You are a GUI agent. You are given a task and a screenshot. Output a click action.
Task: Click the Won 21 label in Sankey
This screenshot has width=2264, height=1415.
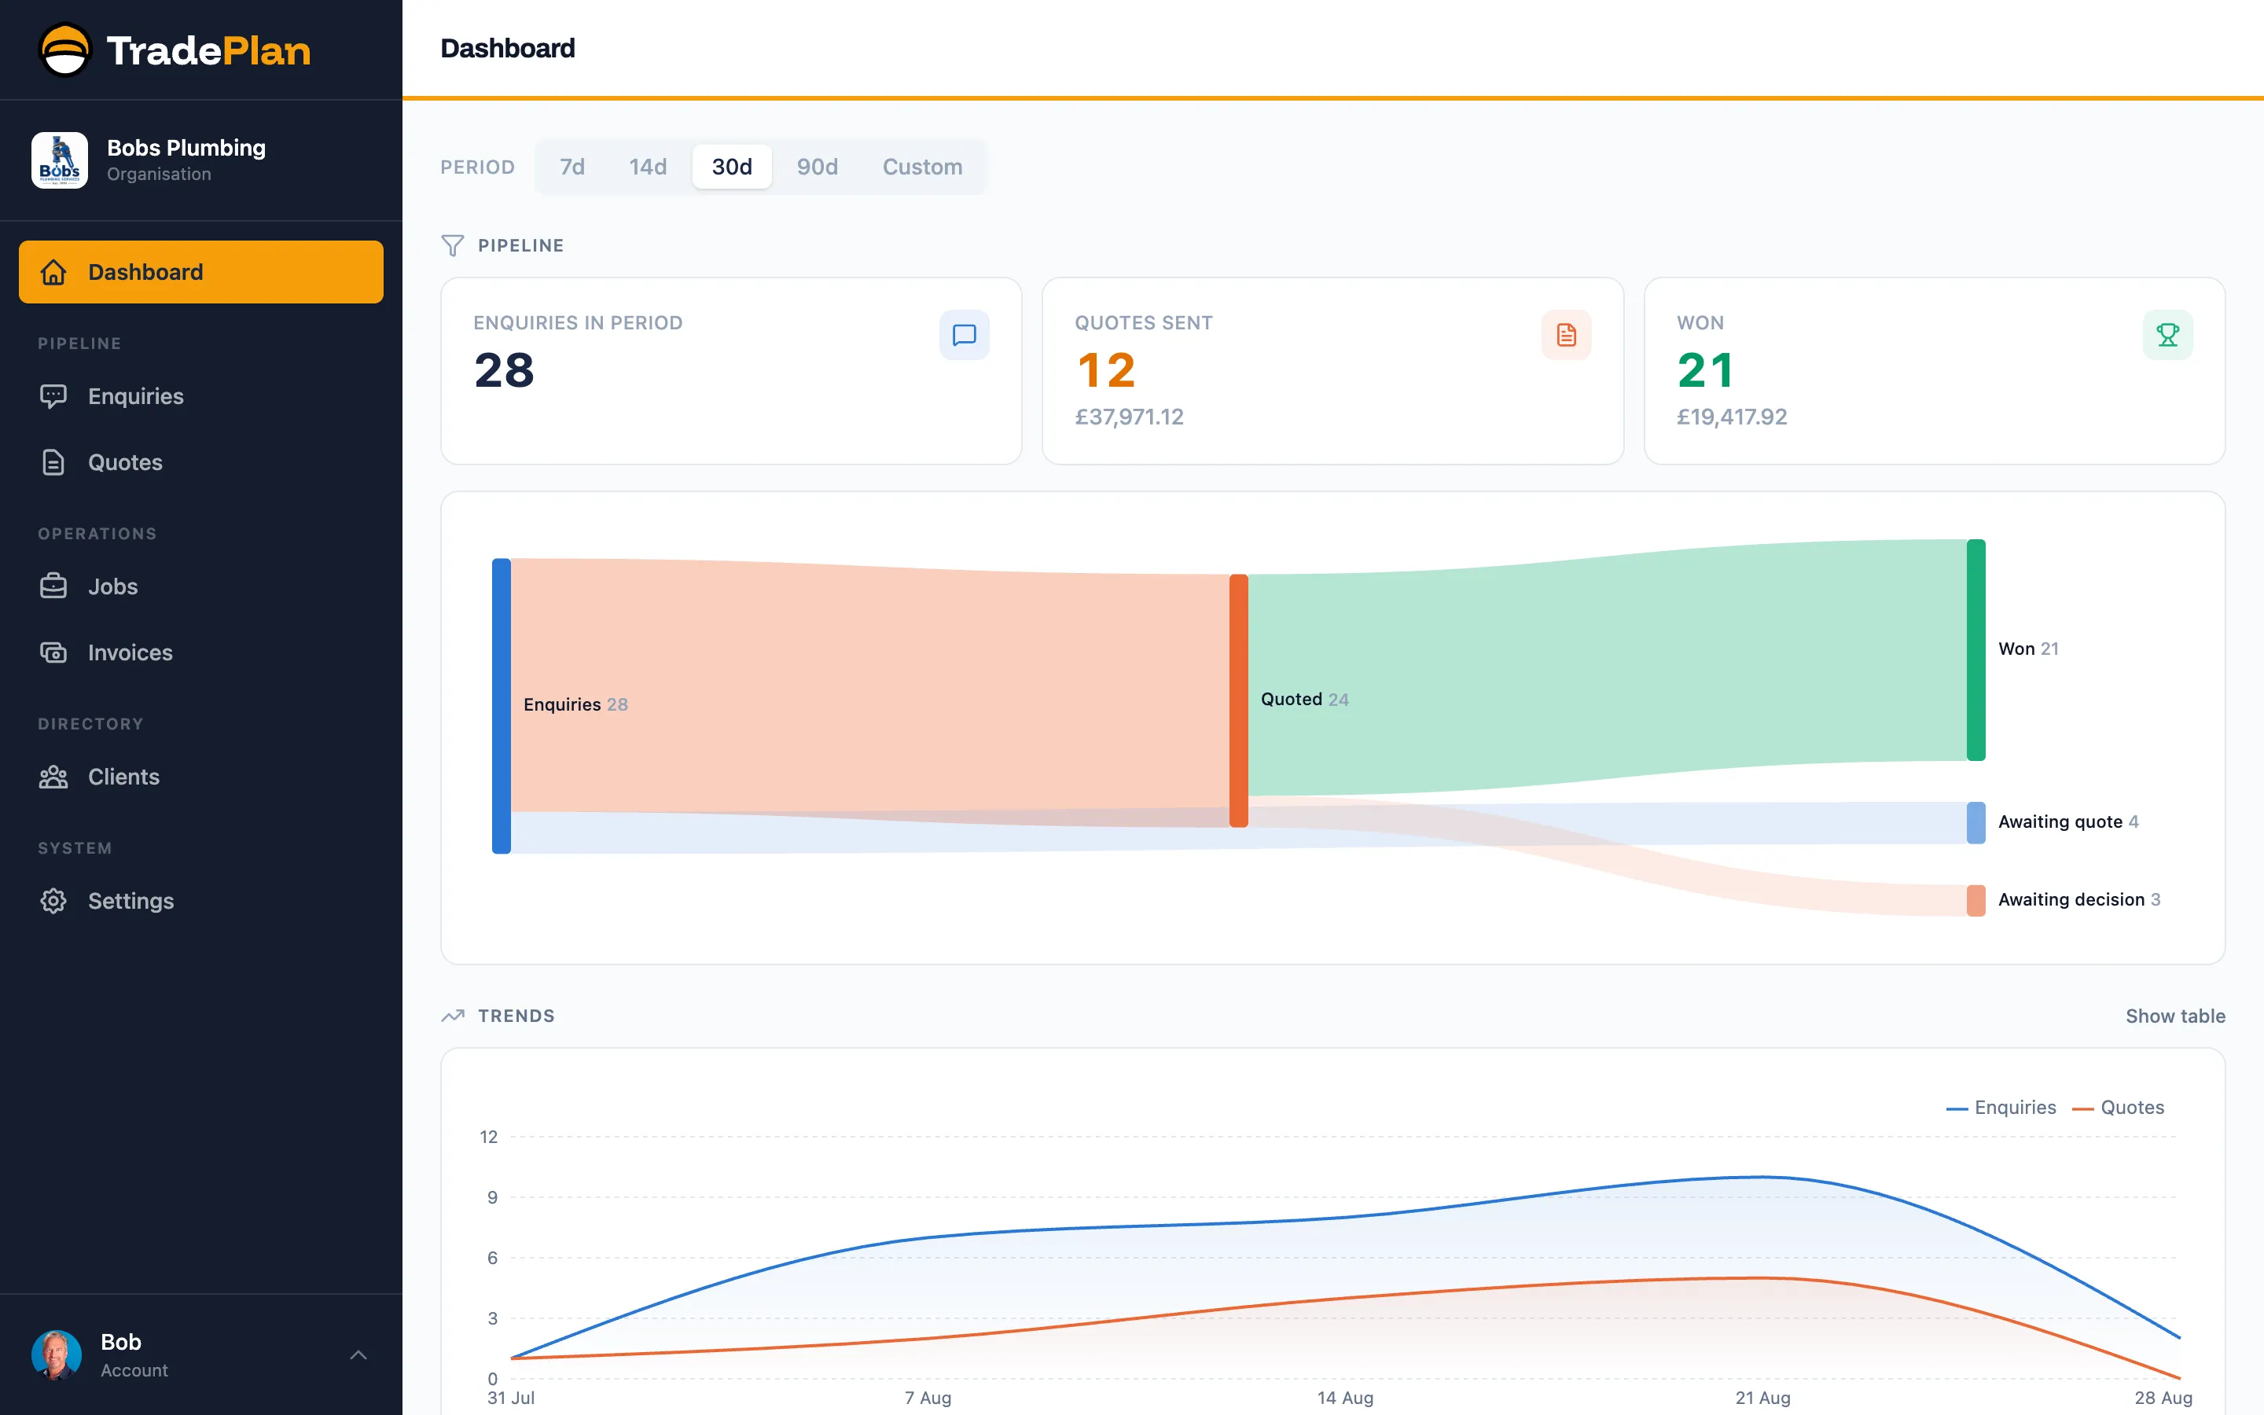2028,649
